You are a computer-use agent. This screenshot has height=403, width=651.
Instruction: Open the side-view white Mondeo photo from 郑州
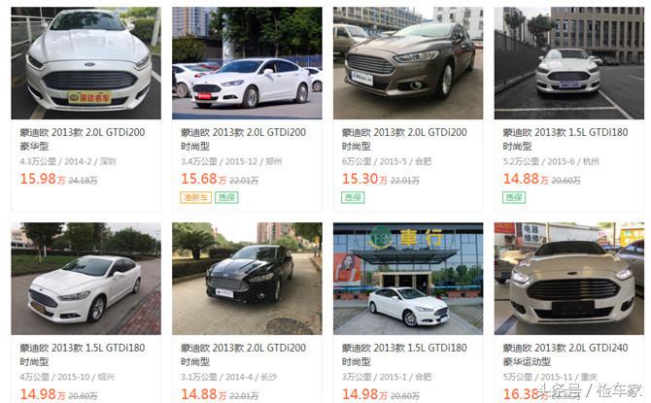click(x=247, y=63)
